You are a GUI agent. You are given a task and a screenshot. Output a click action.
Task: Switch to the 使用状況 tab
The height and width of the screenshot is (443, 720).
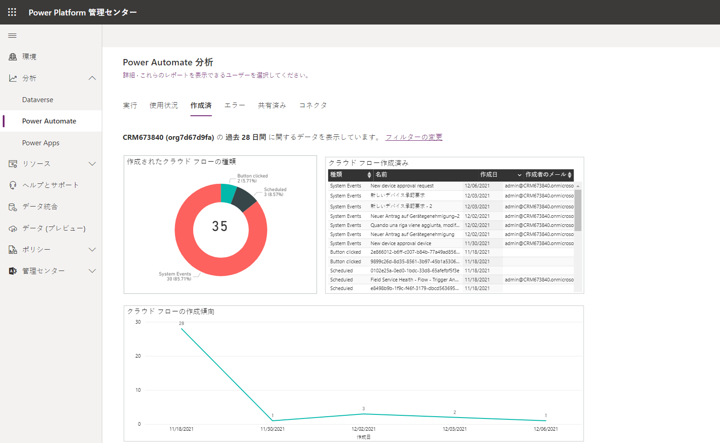(x=164, y=105)
